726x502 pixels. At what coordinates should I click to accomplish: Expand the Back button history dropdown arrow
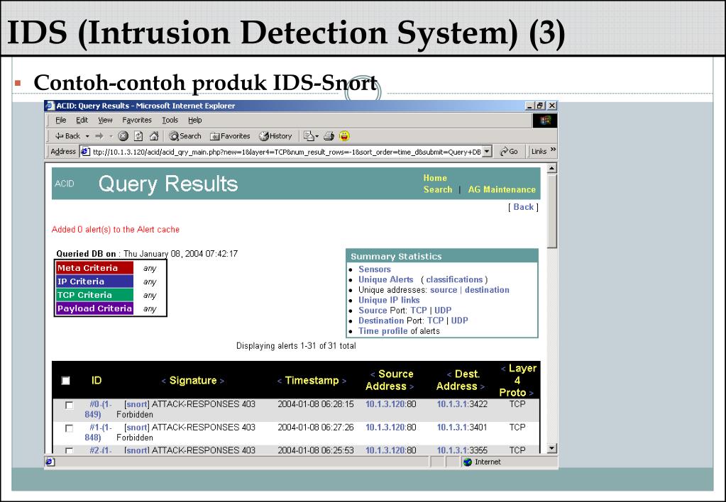click(87, 136)
